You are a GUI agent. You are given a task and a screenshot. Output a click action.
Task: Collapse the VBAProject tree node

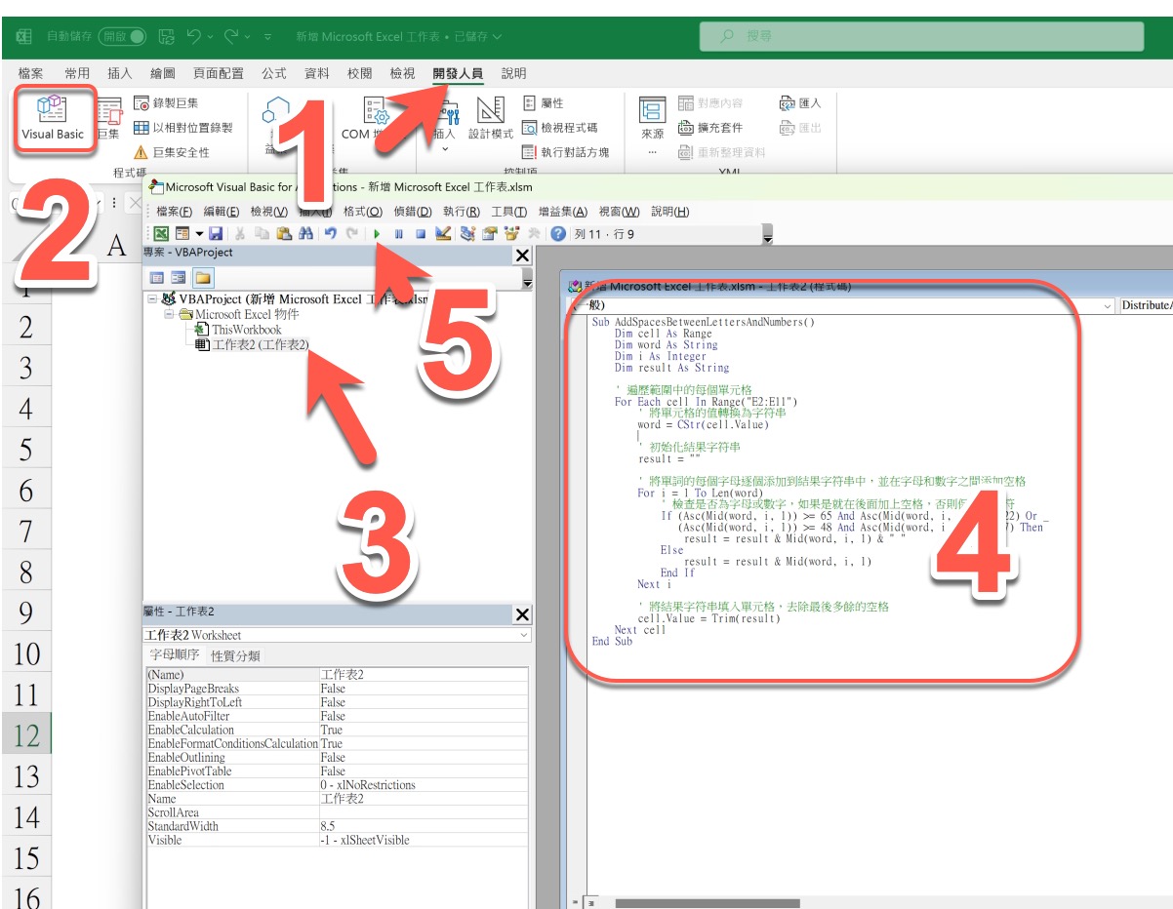[x=153, y=299]
